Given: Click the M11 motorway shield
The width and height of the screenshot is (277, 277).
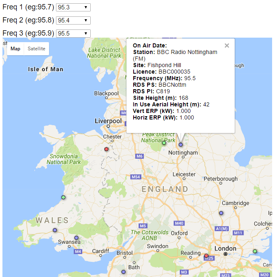Looking at the screenshot, I should click(x=238, y=233).
